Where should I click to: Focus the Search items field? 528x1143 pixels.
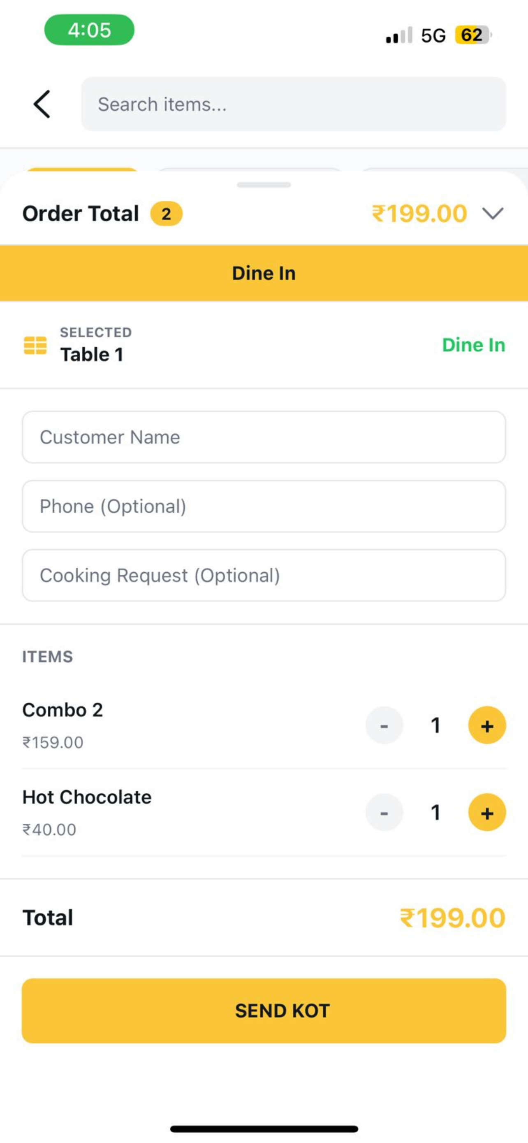pos(294,104)
